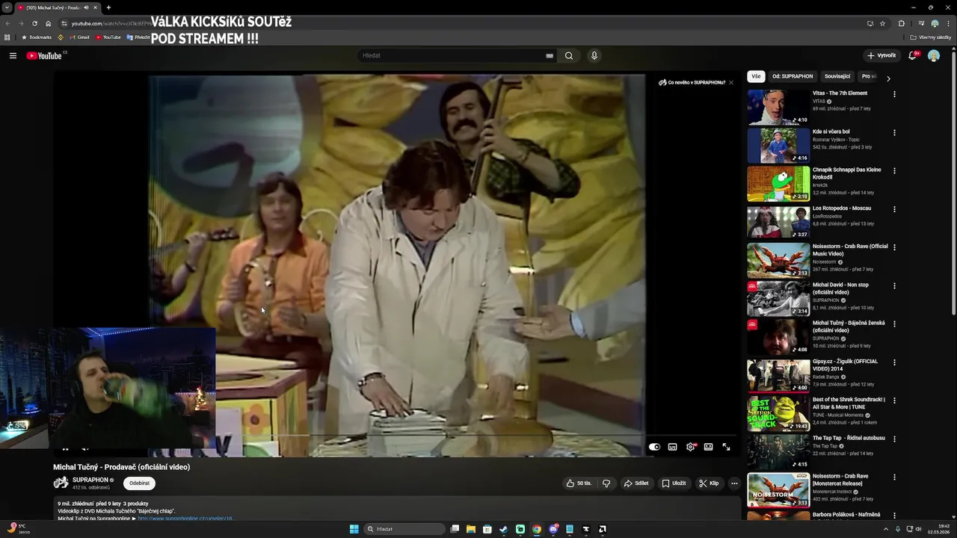Save video with Uložit button

tap(674, 483)
